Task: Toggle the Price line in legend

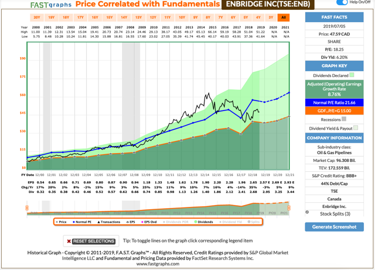Action: (x=61, y=222)
